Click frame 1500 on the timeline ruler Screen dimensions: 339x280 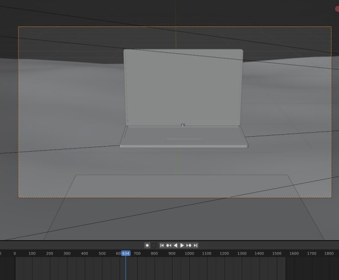tap(277, 254)
